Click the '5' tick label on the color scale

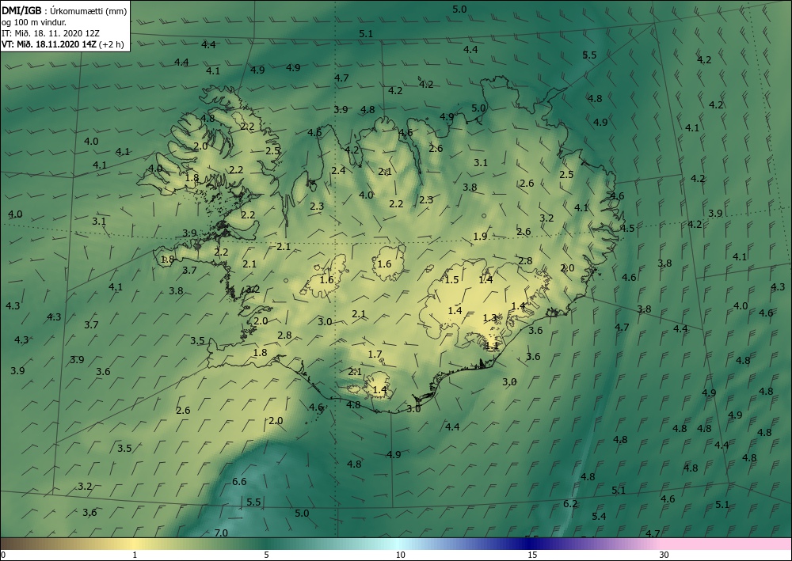pyautogui.click(x=266, y=555)
